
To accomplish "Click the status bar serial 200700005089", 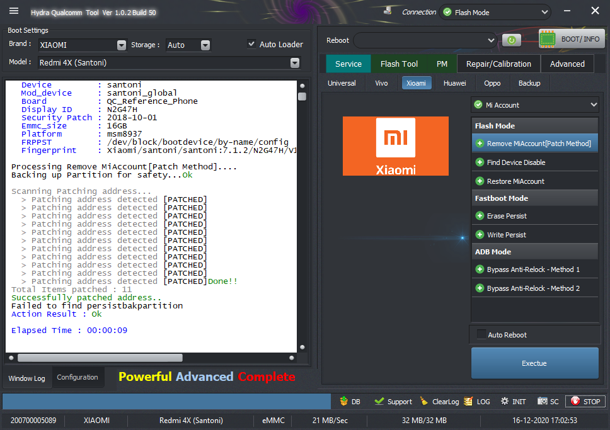I will [x=33, y=421].
